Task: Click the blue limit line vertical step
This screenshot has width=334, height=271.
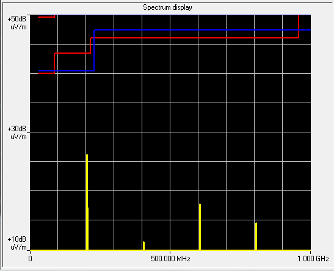Action: point(94,50)
